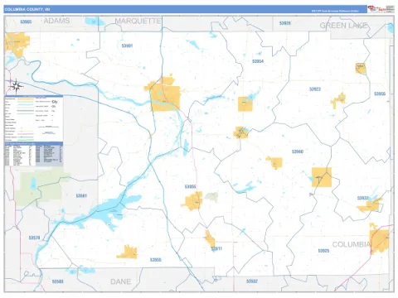Click the ADAMS county label
This screenshot has height=298, width=398.
pos(56,21)
